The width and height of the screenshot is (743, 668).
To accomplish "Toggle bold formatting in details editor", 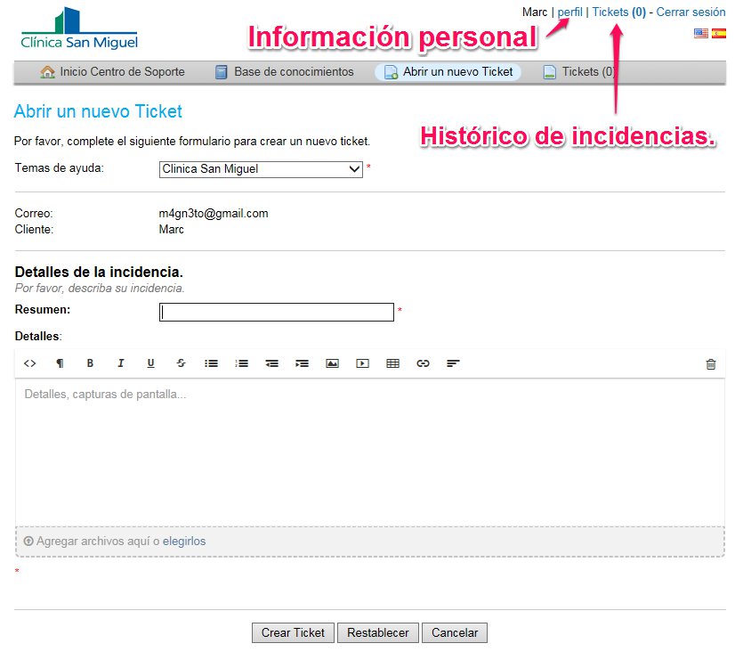I will 90,363.
